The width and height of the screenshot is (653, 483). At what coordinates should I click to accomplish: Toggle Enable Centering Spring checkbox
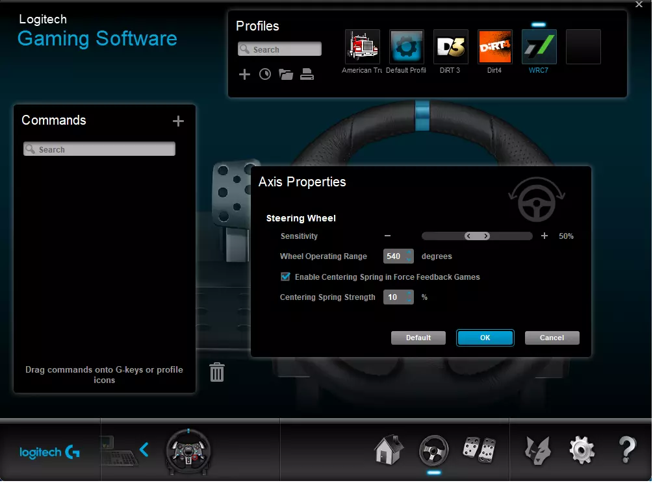pyautogui.click(x=285, y=277)
